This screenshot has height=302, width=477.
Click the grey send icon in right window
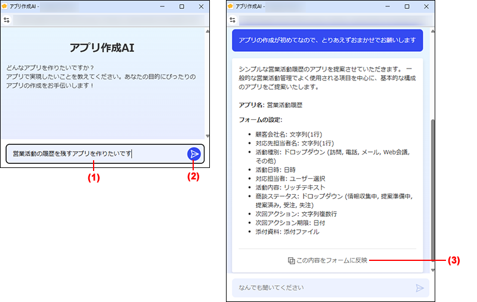420,288
